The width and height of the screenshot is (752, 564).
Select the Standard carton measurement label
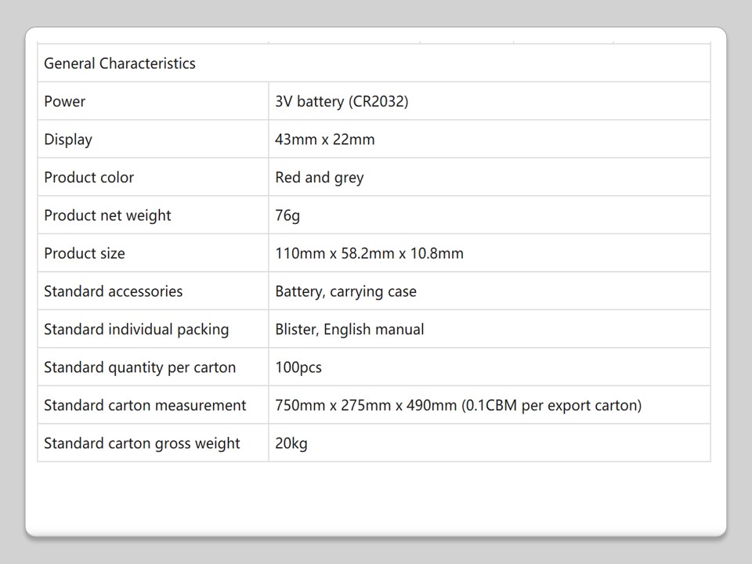(145, 406)
